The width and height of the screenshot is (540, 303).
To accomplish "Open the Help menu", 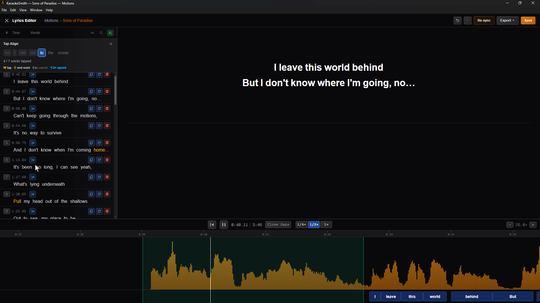I will click(49, 10).
